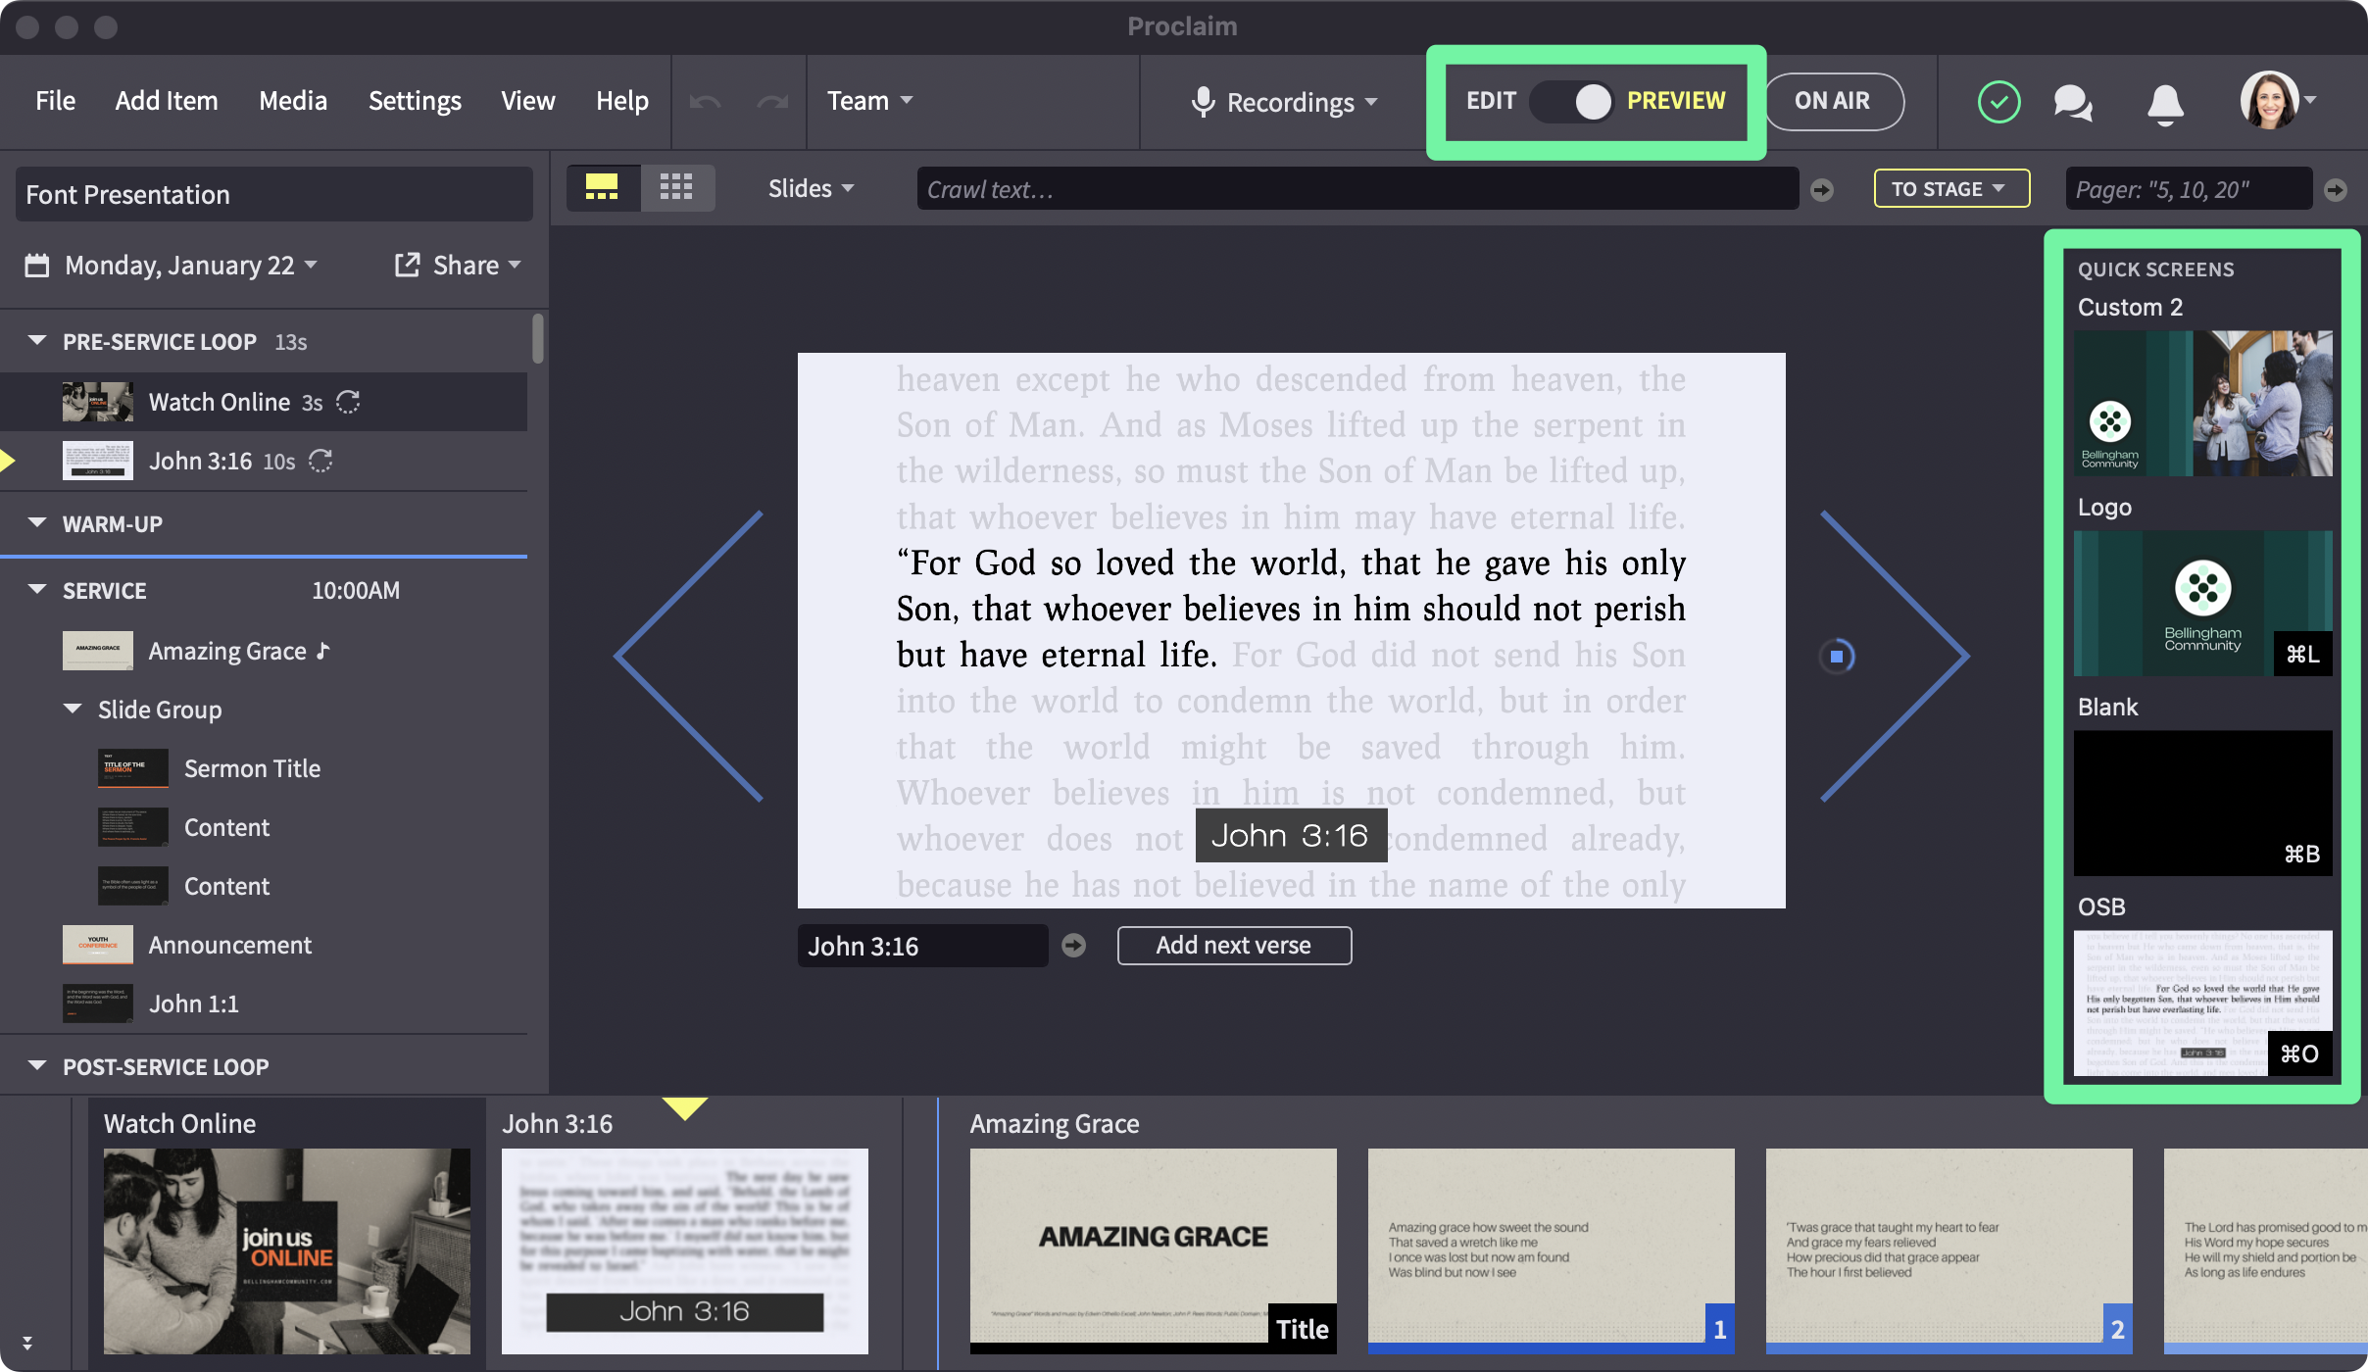Click the loop icon on Watch Online row
This screenshot has width=2368, height=1372.
[348, 403]
